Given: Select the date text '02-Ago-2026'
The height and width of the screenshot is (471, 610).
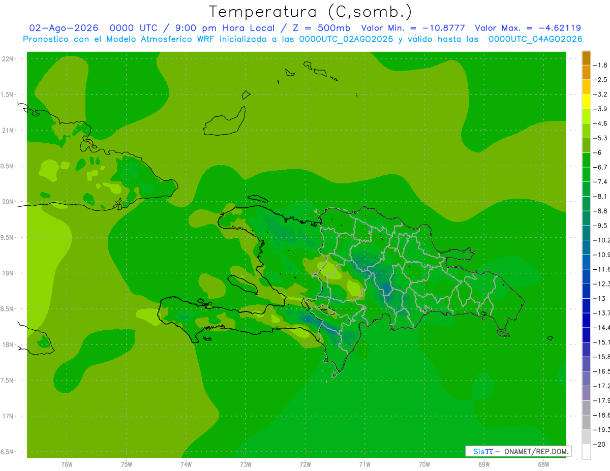Looking at the screenshot, I should tap(64, 28).
